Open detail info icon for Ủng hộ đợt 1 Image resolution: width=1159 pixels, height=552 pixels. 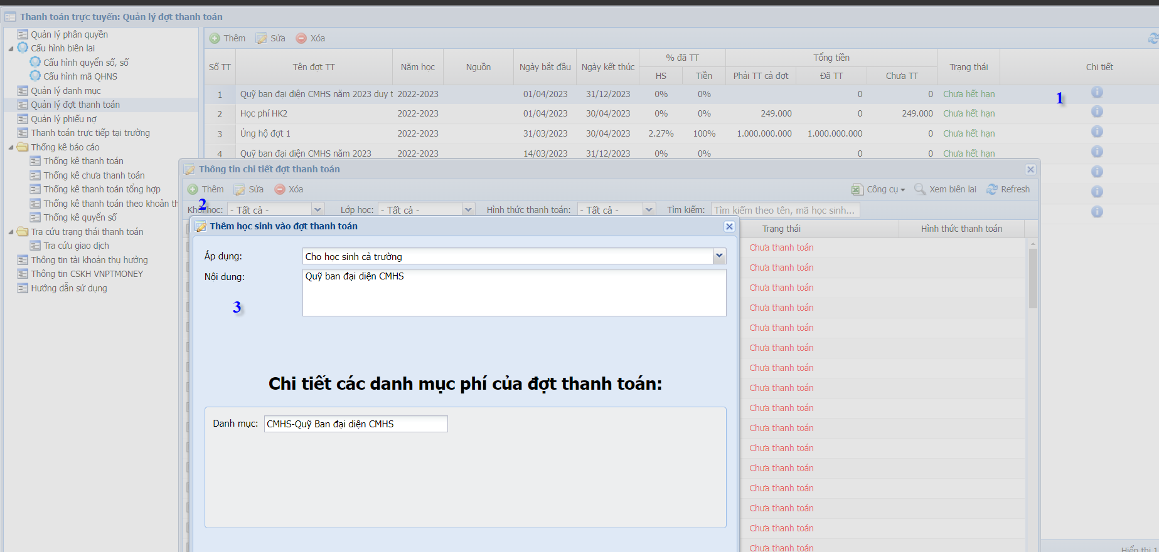(1097, 132)
